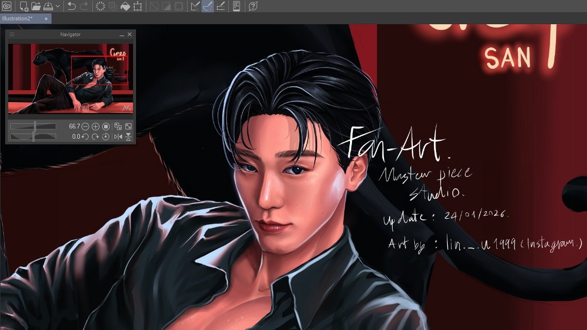Click the Clear Outside Selection icon
The height and width of the screenshot is (330, 587).
[x=113, y=6]
